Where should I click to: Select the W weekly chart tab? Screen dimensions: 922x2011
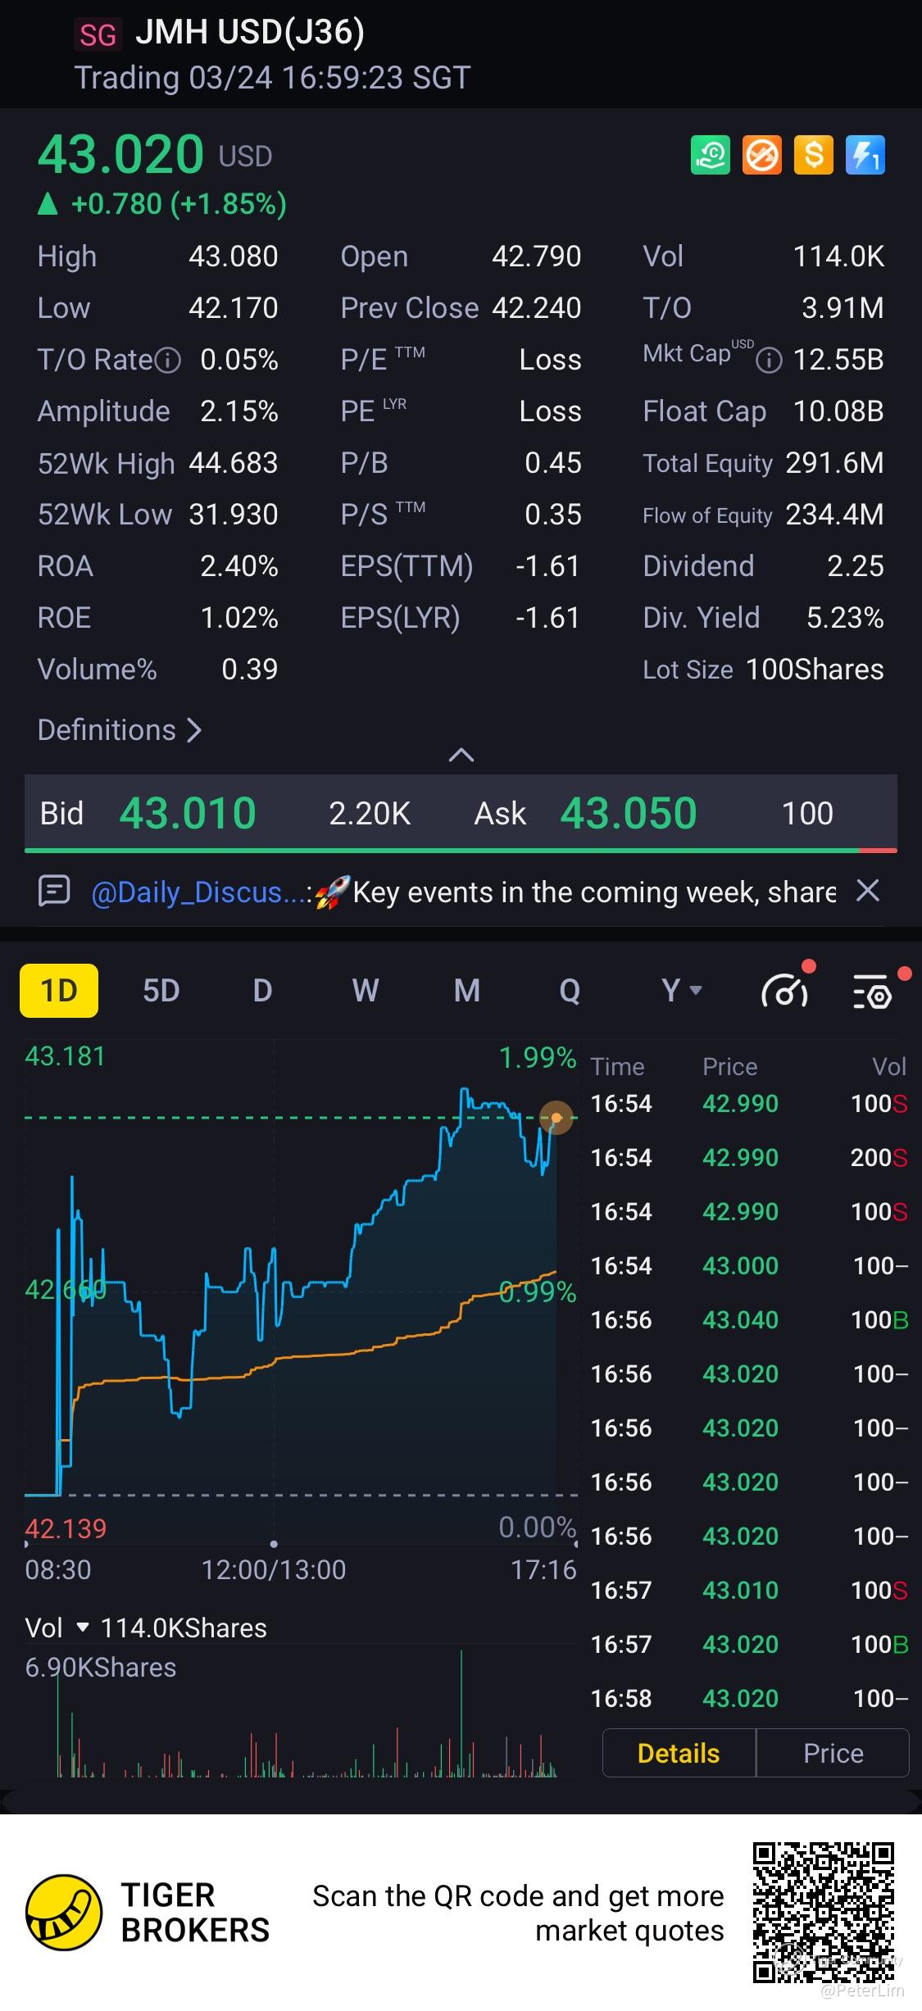pyautogui.click(x=366, y=991)
